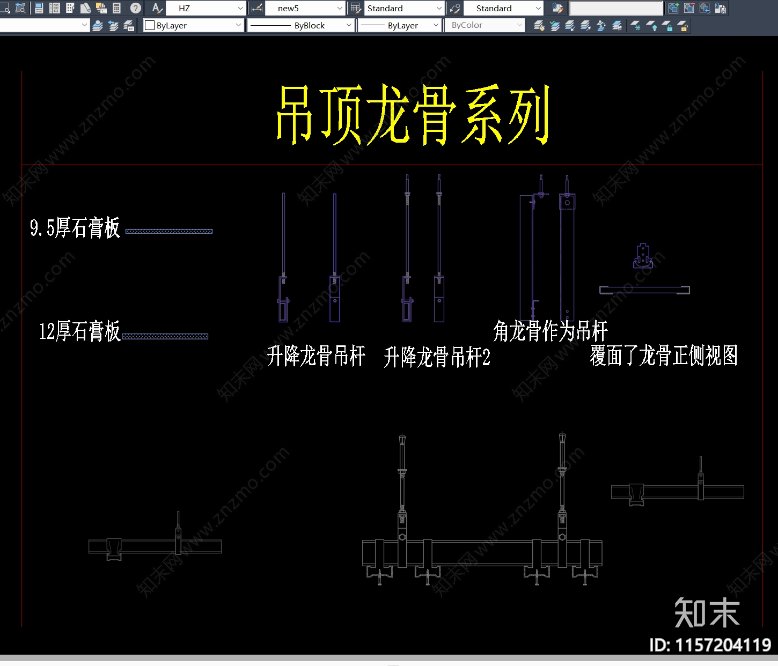Click the white ByLayer color swatch
The height and width of the screenshot is (666, 778).
(x=150, y=25)
